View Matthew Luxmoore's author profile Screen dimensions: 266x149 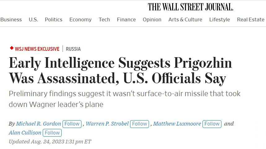(177, 124)
